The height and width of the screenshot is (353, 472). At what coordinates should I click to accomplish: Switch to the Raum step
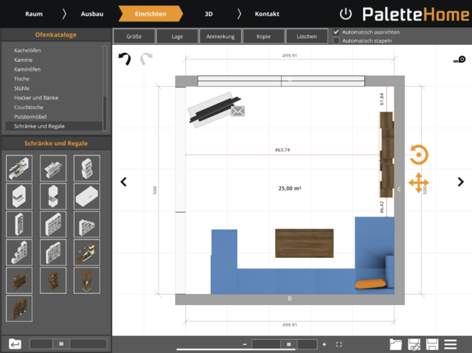point(34,14)
